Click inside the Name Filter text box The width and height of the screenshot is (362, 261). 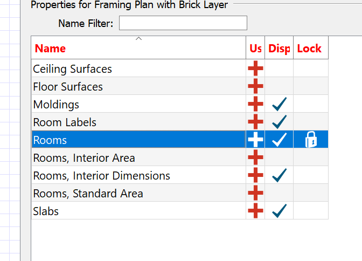click(183, 23)
